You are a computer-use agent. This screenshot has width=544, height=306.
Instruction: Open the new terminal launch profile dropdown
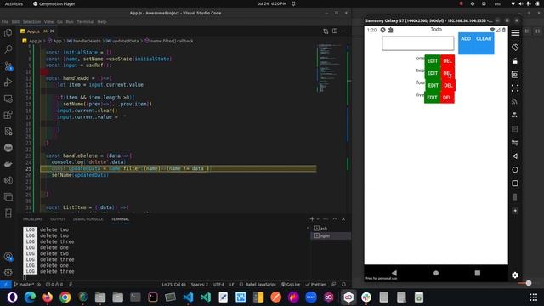[318, 219]
